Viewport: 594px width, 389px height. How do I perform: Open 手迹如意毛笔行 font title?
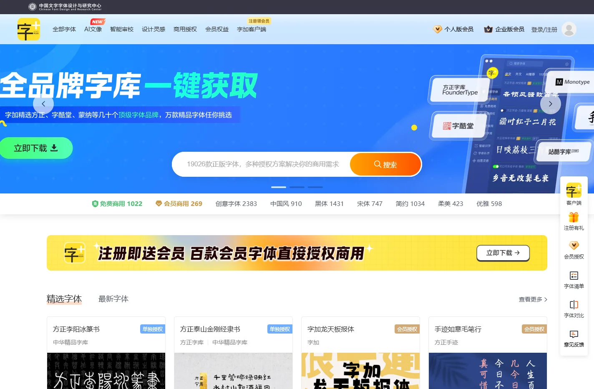(x=458, y=329)
